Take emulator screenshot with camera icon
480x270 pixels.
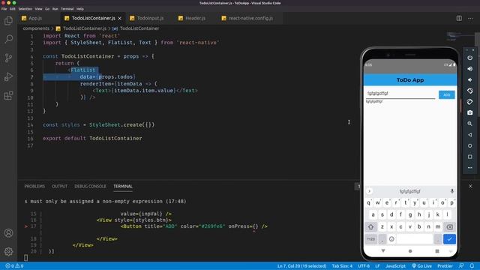[470, 112]
